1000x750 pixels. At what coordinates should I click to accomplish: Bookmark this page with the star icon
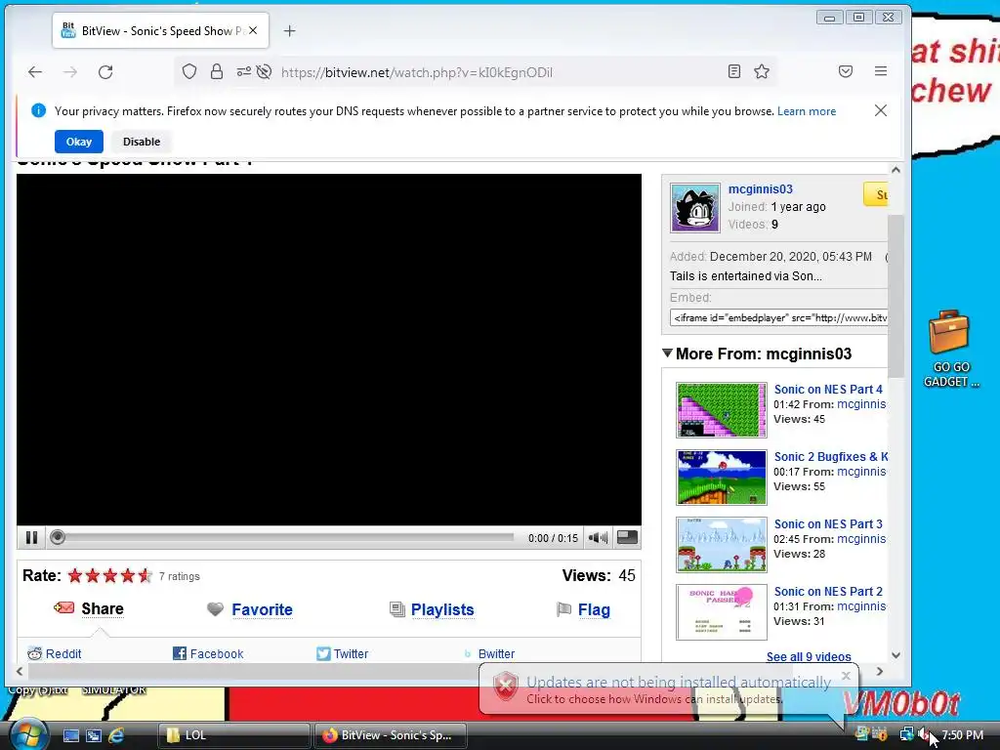click(x=762, y=71)
